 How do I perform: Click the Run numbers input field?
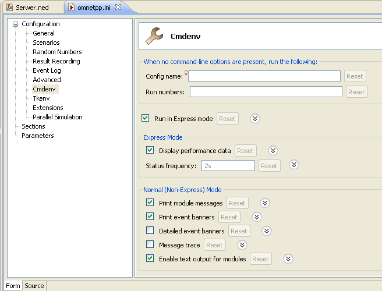[x=266, y=92]
